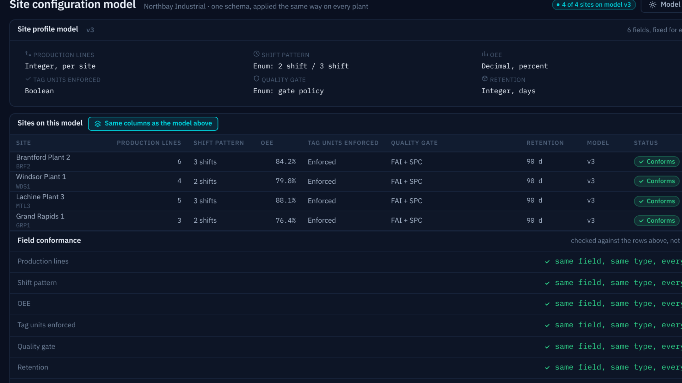
Task: Click the Quality gate conformance check icon
Action: [x=547, y=347]
